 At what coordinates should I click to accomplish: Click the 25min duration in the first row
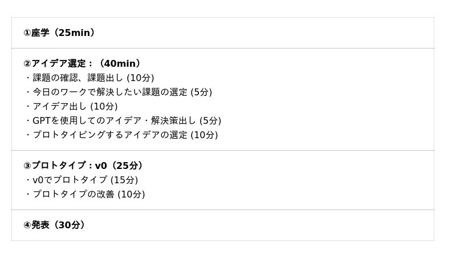pyautogui.click(x=74, y=33)
